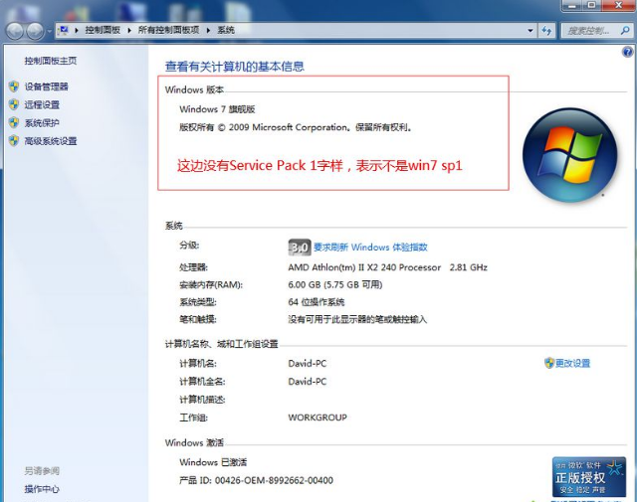Image resolution: width=638 pixels, height=502 pixels.
Task: Click the shield icon beside 更改设置
Action: [549, 363]
